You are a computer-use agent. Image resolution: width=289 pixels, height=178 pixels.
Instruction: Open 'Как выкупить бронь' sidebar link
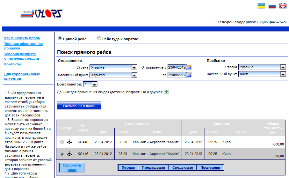pos(22,38)
